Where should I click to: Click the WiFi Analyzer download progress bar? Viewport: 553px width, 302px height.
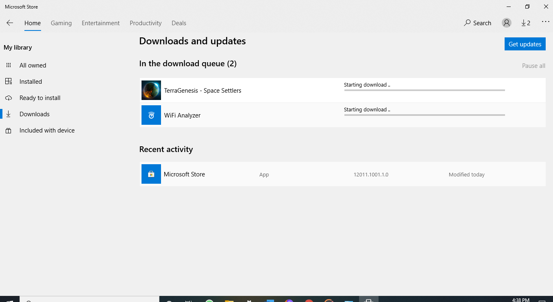click(425, 115)
